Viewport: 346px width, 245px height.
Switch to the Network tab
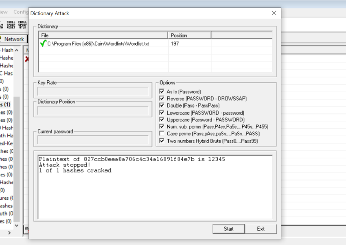tap(14, 39)
